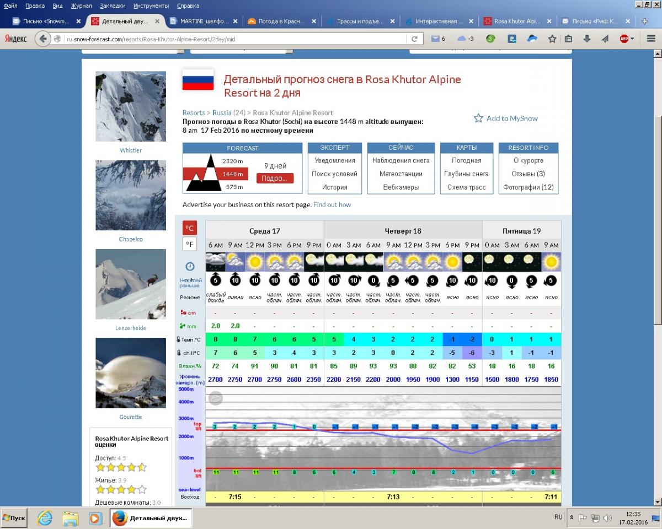Open the 'Find out how' link
This screenshot has width=662, height=529.
(332, 204)
